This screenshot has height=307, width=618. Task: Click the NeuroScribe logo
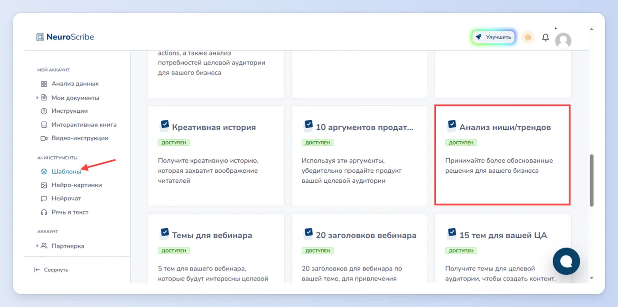coord(65,37)
